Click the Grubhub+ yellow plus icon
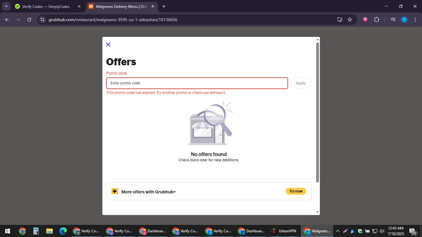422x237 pixels. tap(115, 191)
